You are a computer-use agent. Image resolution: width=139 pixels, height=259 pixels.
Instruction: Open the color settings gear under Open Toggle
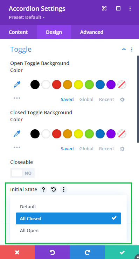[122, 100]
